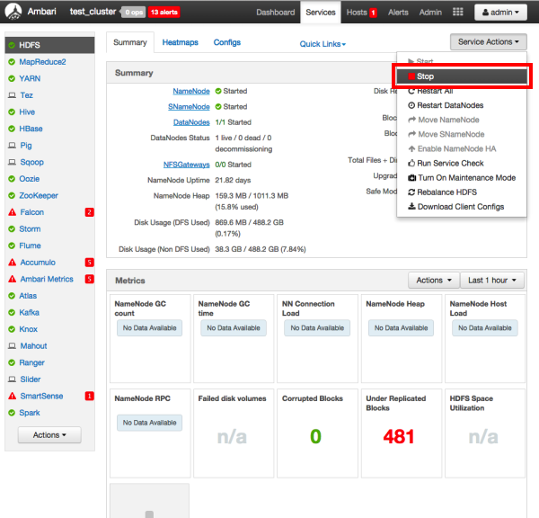Image resolution: width=539 pixels, height=518 pixels.
Task: Click the Download Client Configs icon
Action: click(x=411, y=207)
